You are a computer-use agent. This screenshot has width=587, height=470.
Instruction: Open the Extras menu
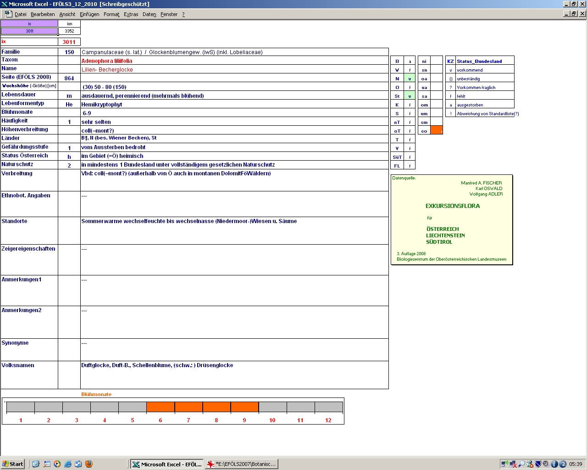tap(131, 14)
